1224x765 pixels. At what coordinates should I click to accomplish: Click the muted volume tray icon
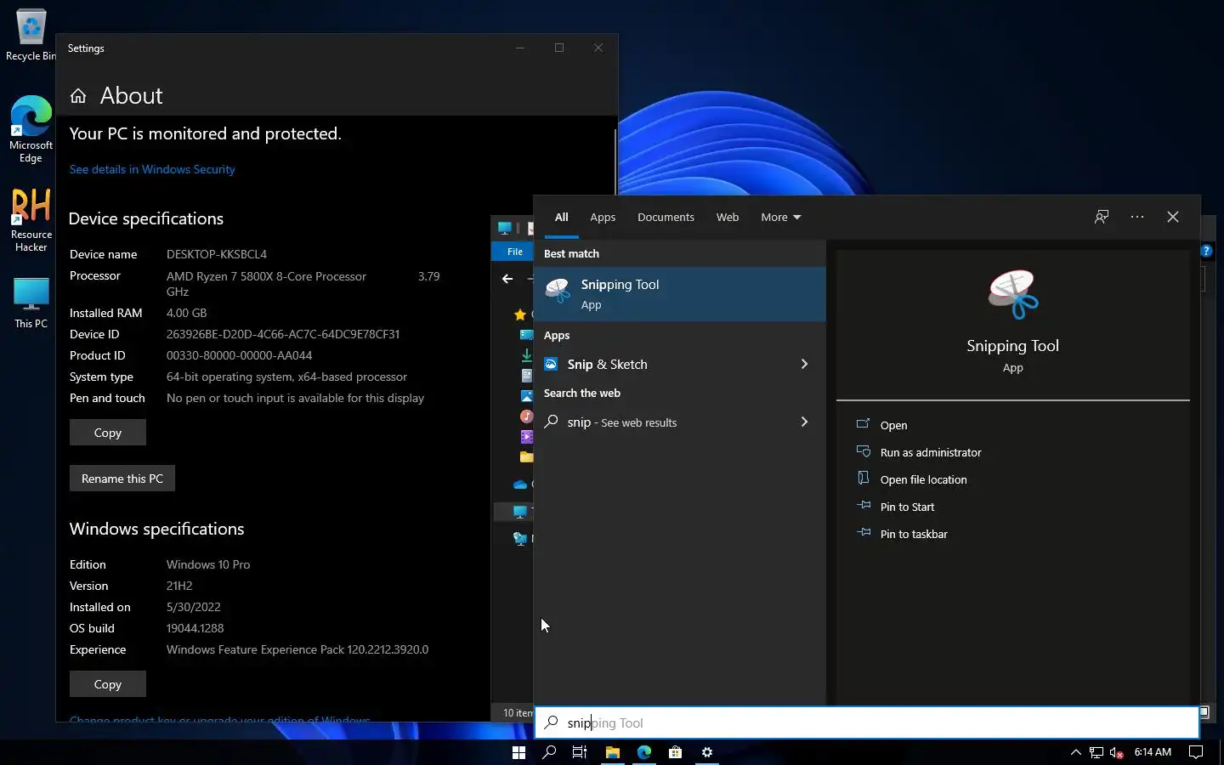pos(1117,752)
